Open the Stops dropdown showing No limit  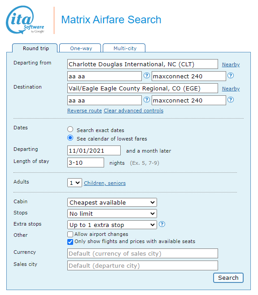112,214
